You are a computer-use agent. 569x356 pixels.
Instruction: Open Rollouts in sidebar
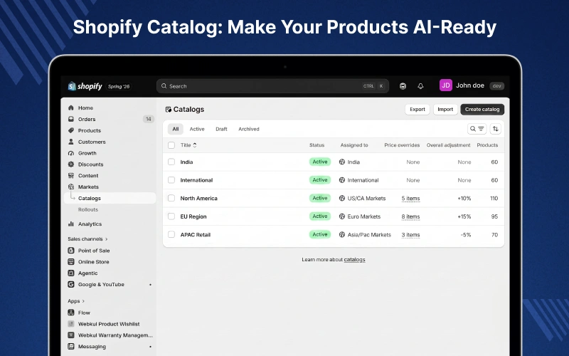(x=88, y=209)
